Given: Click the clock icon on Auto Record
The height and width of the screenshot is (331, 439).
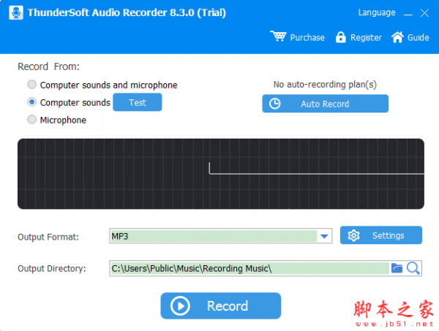Looking at the screenshot, I should pyautogui.click(x=274, y=104).
